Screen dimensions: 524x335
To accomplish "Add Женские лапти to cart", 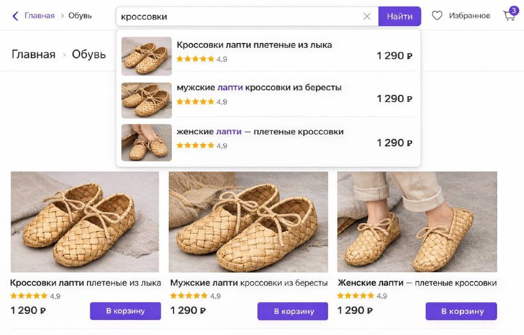I will [460, 311].
